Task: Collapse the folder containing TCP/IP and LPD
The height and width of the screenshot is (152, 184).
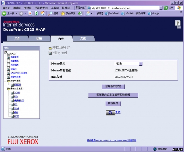Action: [x=5, y=89]
